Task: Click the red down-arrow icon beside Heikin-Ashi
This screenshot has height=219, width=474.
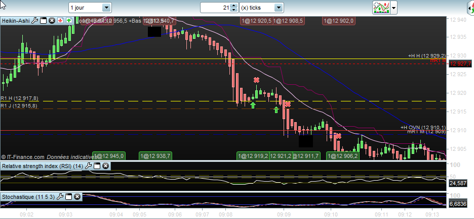Action: (x=60, y=21)
